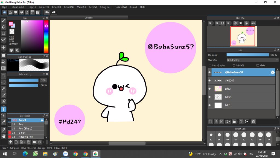Select the Mapping Pen brush

pyautogui.click(x=26, y=137)
